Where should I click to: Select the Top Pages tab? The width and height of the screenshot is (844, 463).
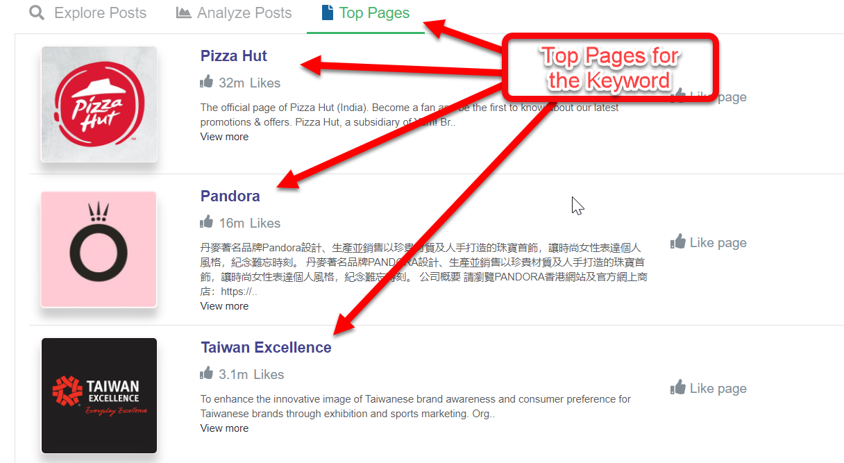pyautogui.click(x=366, y=14)
